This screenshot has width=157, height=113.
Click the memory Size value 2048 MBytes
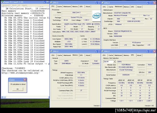click(x=66, y=64)
